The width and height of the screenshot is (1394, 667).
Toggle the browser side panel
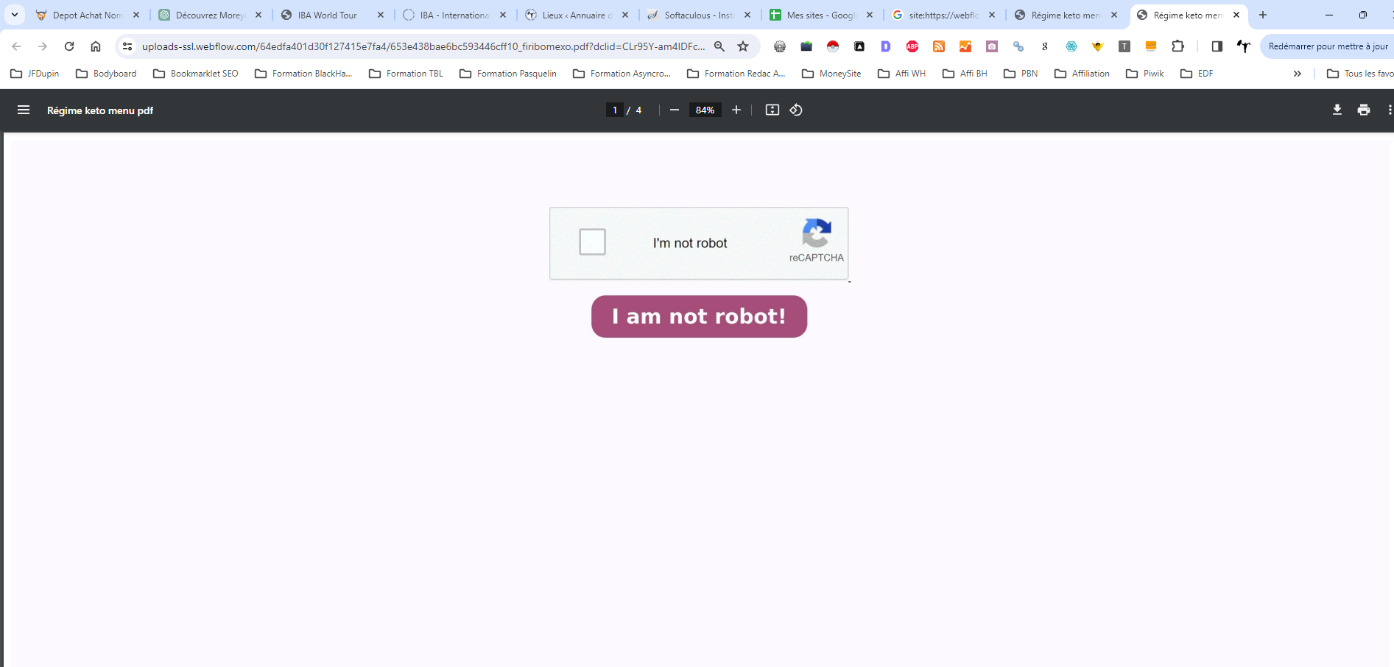click(1217, 46)
